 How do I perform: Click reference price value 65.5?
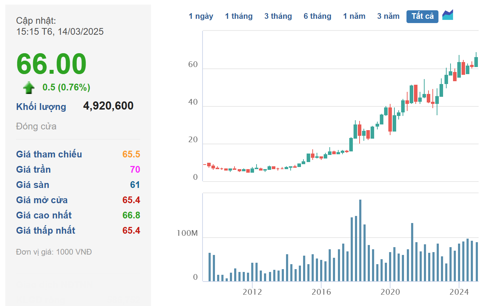131,154
